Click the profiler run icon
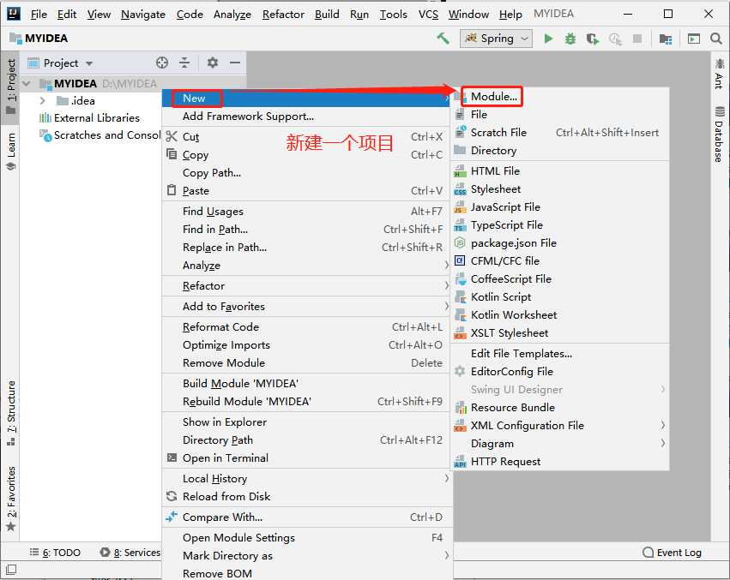The image size is (730, 580). (615, 39)
